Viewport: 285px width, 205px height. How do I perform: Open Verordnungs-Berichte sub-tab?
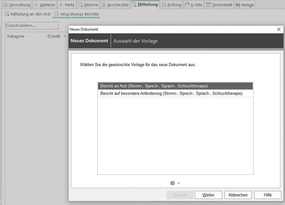pos(76,14)
